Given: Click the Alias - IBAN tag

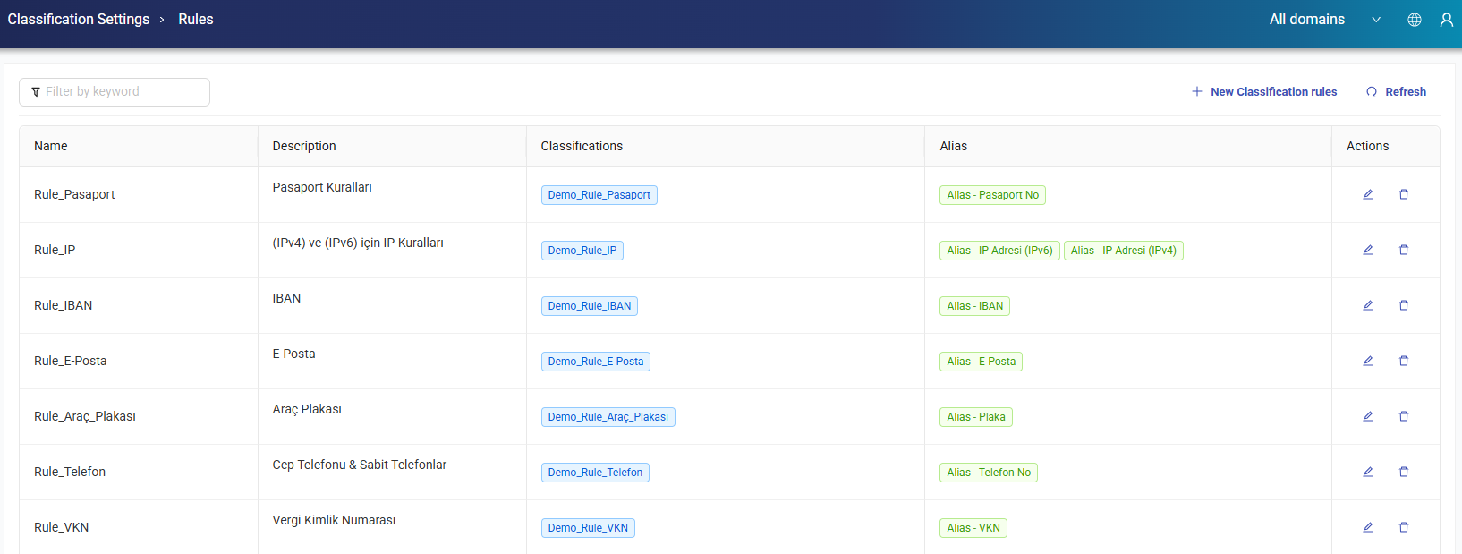Looking at the screenshot, I should 974,306.
